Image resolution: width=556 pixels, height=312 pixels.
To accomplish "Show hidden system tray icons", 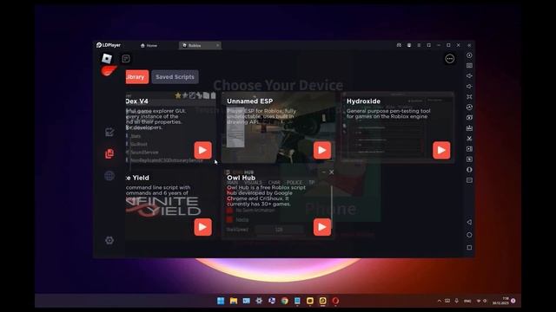I will click(x=439, y=301).
